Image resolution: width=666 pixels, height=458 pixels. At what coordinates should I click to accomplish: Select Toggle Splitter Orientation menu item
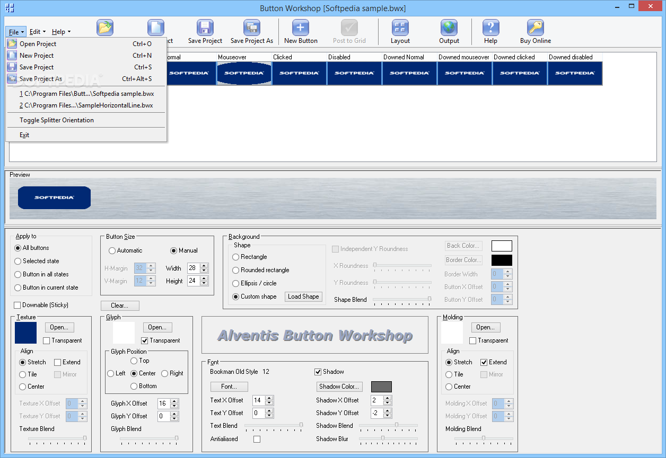click(86, 120)
